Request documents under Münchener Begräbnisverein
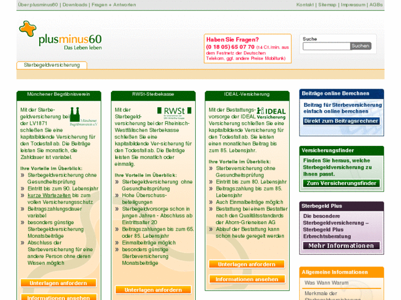The height and width of the screenshot is (300, 401). [58, 283]
